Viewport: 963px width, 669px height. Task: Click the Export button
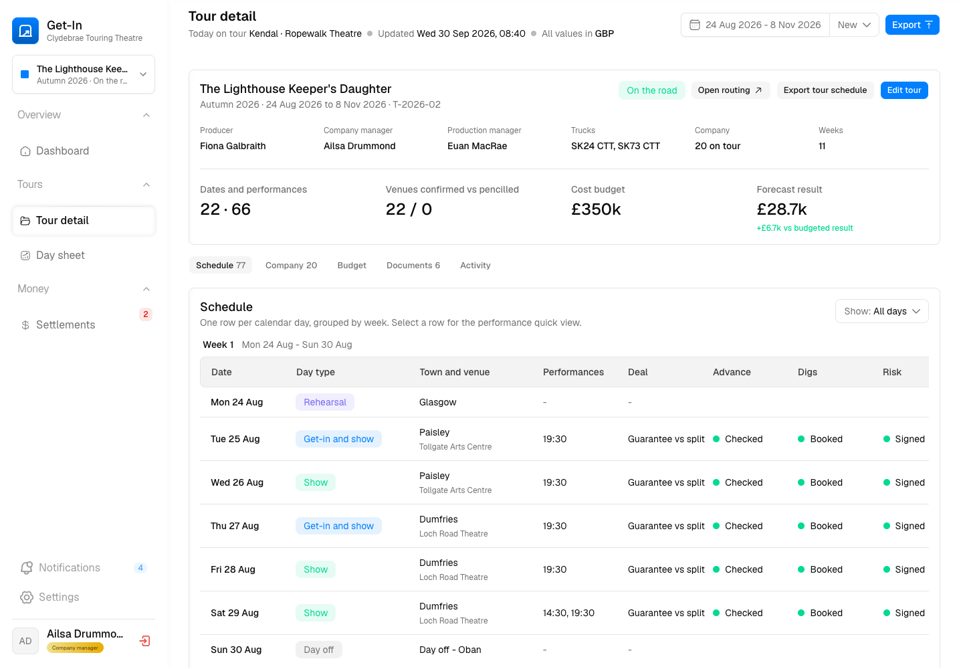(912, 25)
